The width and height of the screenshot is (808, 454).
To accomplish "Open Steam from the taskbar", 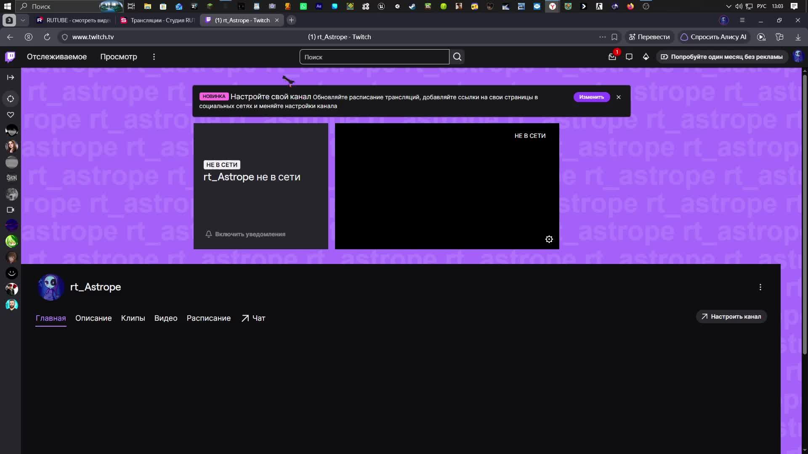I will 412,6.
